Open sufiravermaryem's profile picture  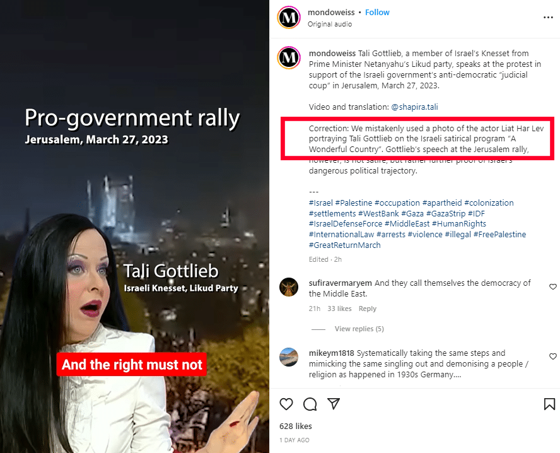289,287
